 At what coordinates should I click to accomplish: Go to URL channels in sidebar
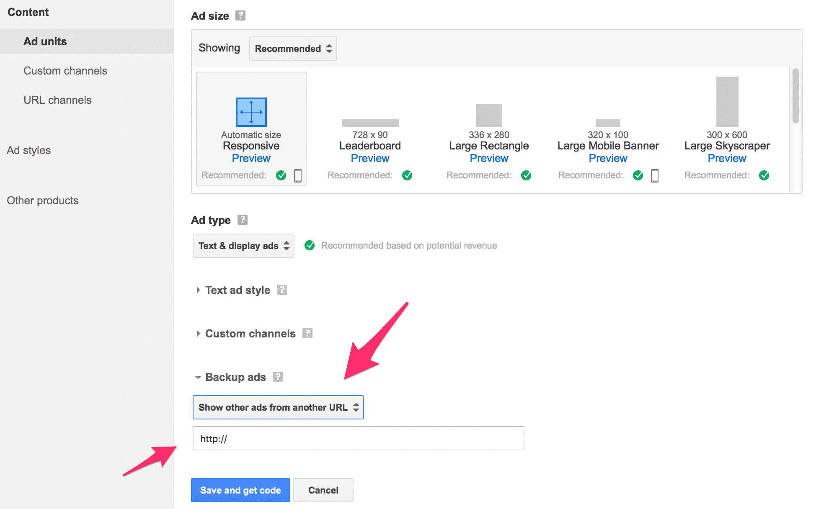[57, 100]
